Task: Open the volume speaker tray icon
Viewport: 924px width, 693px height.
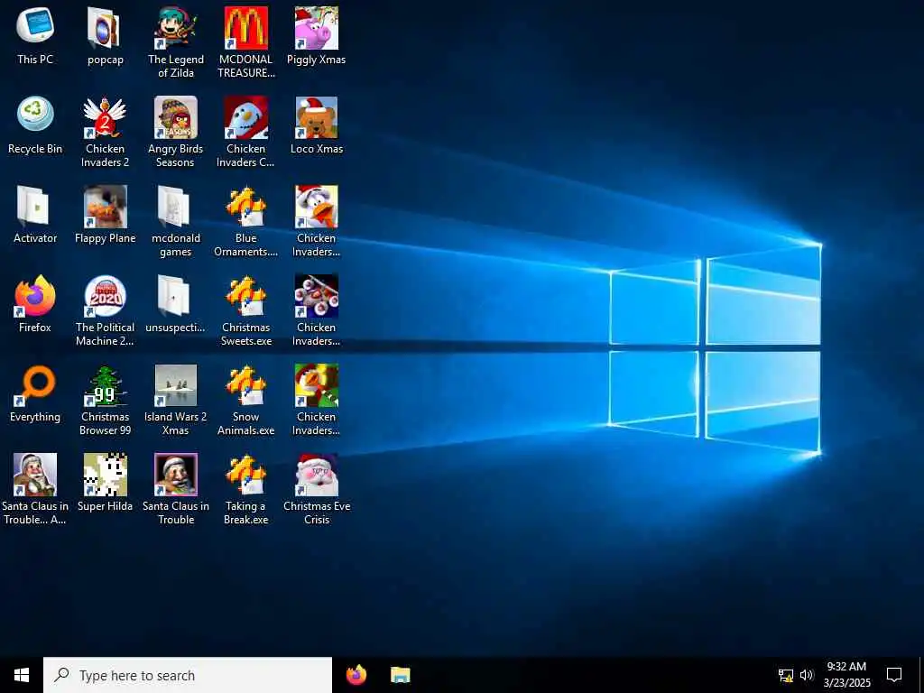Action: (x=807, y=675)
